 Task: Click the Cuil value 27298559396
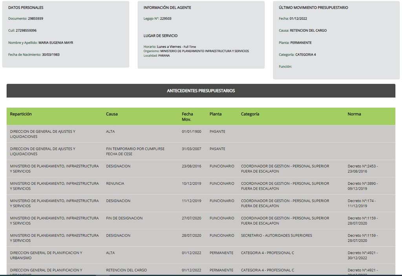(26, 31)
